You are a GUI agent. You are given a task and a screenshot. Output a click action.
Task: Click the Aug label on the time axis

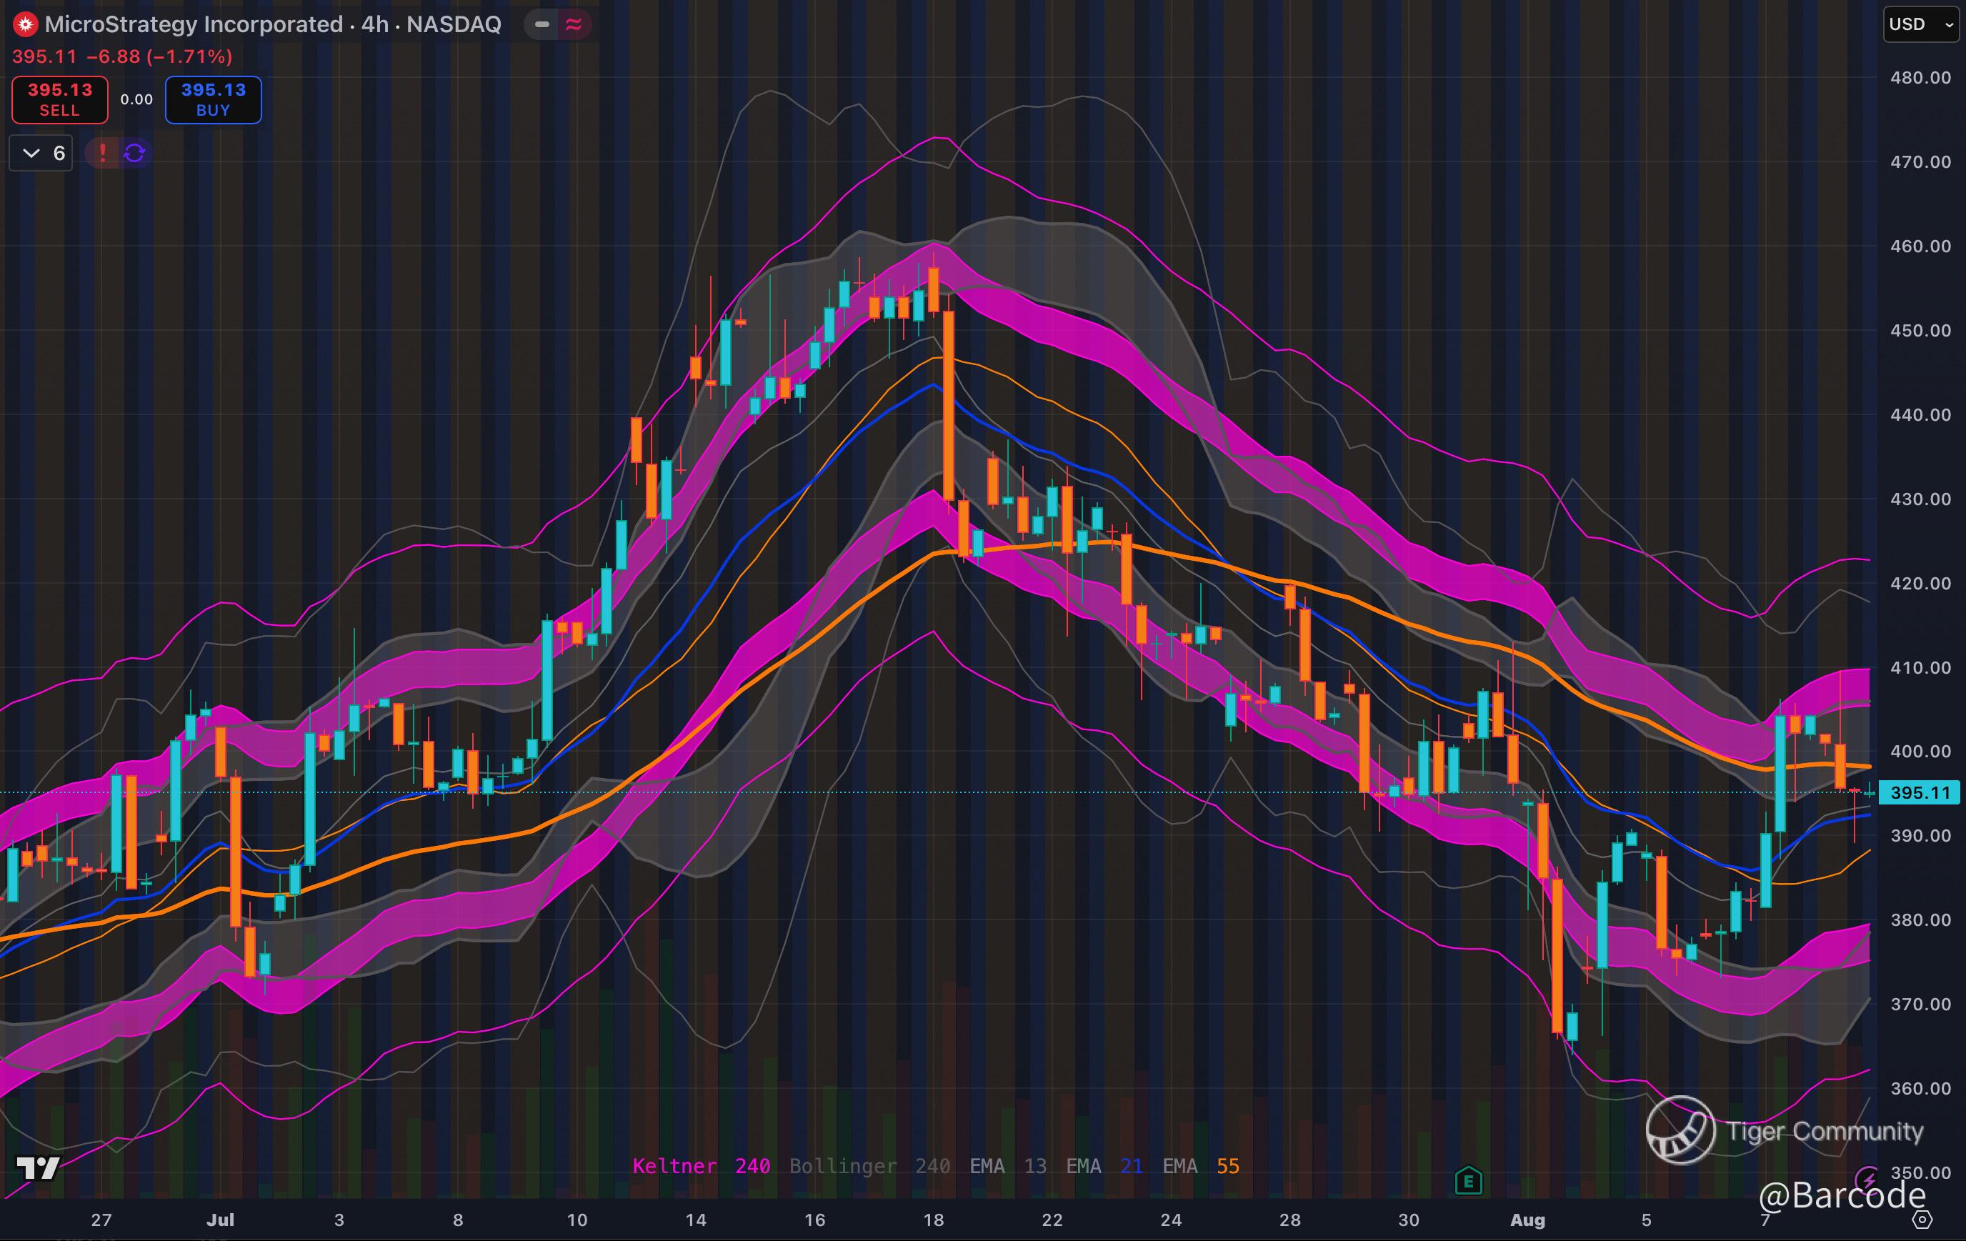[x=1527, y=1220]
